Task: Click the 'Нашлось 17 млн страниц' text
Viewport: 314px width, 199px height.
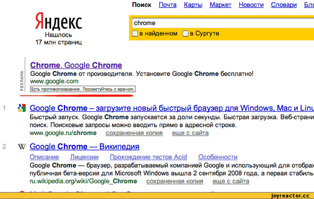Action: (x=59, y=39)
